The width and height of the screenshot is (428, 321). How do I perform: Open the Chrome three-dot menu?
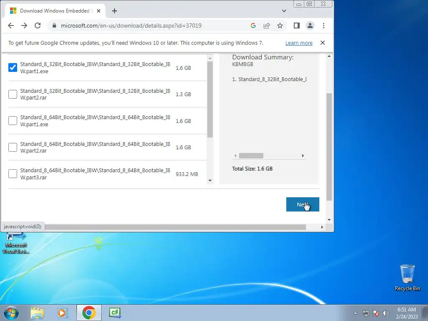(324, 25)
